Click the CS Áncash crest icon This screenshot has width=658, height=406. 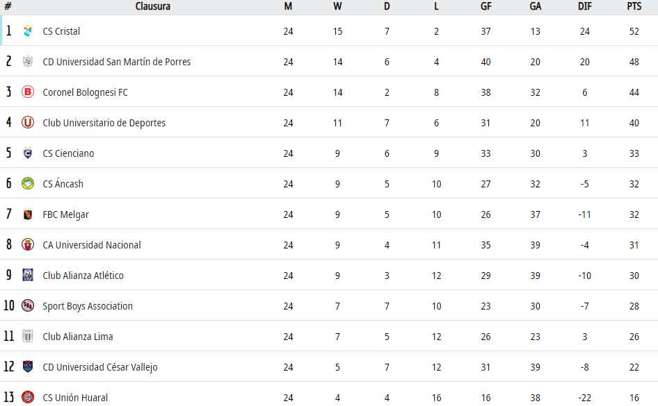point(28,184)
